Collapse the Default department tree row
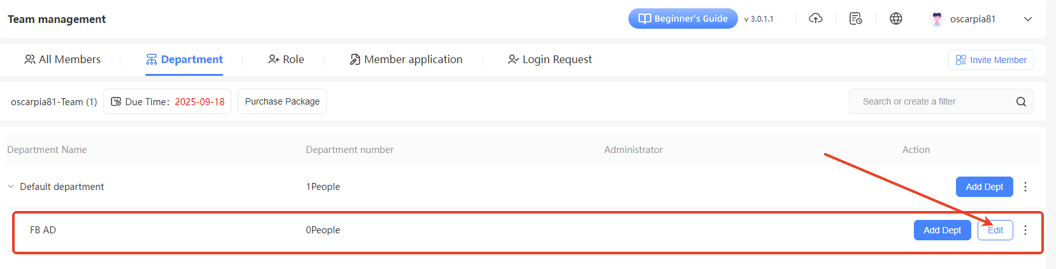Image resolution: width=1056 pixels, height=269 pixels. pyautogui.click(x=11, y=187)
